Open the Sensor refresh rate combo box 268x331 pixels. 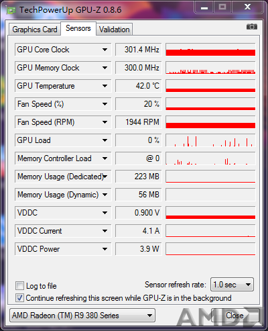(232, 285)
